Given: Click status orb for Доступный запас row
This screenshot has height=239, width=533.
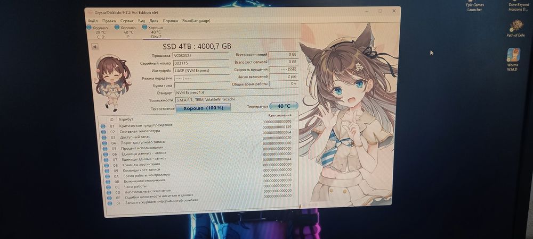Looking at the screenshot, I should (x=104, y=138).
